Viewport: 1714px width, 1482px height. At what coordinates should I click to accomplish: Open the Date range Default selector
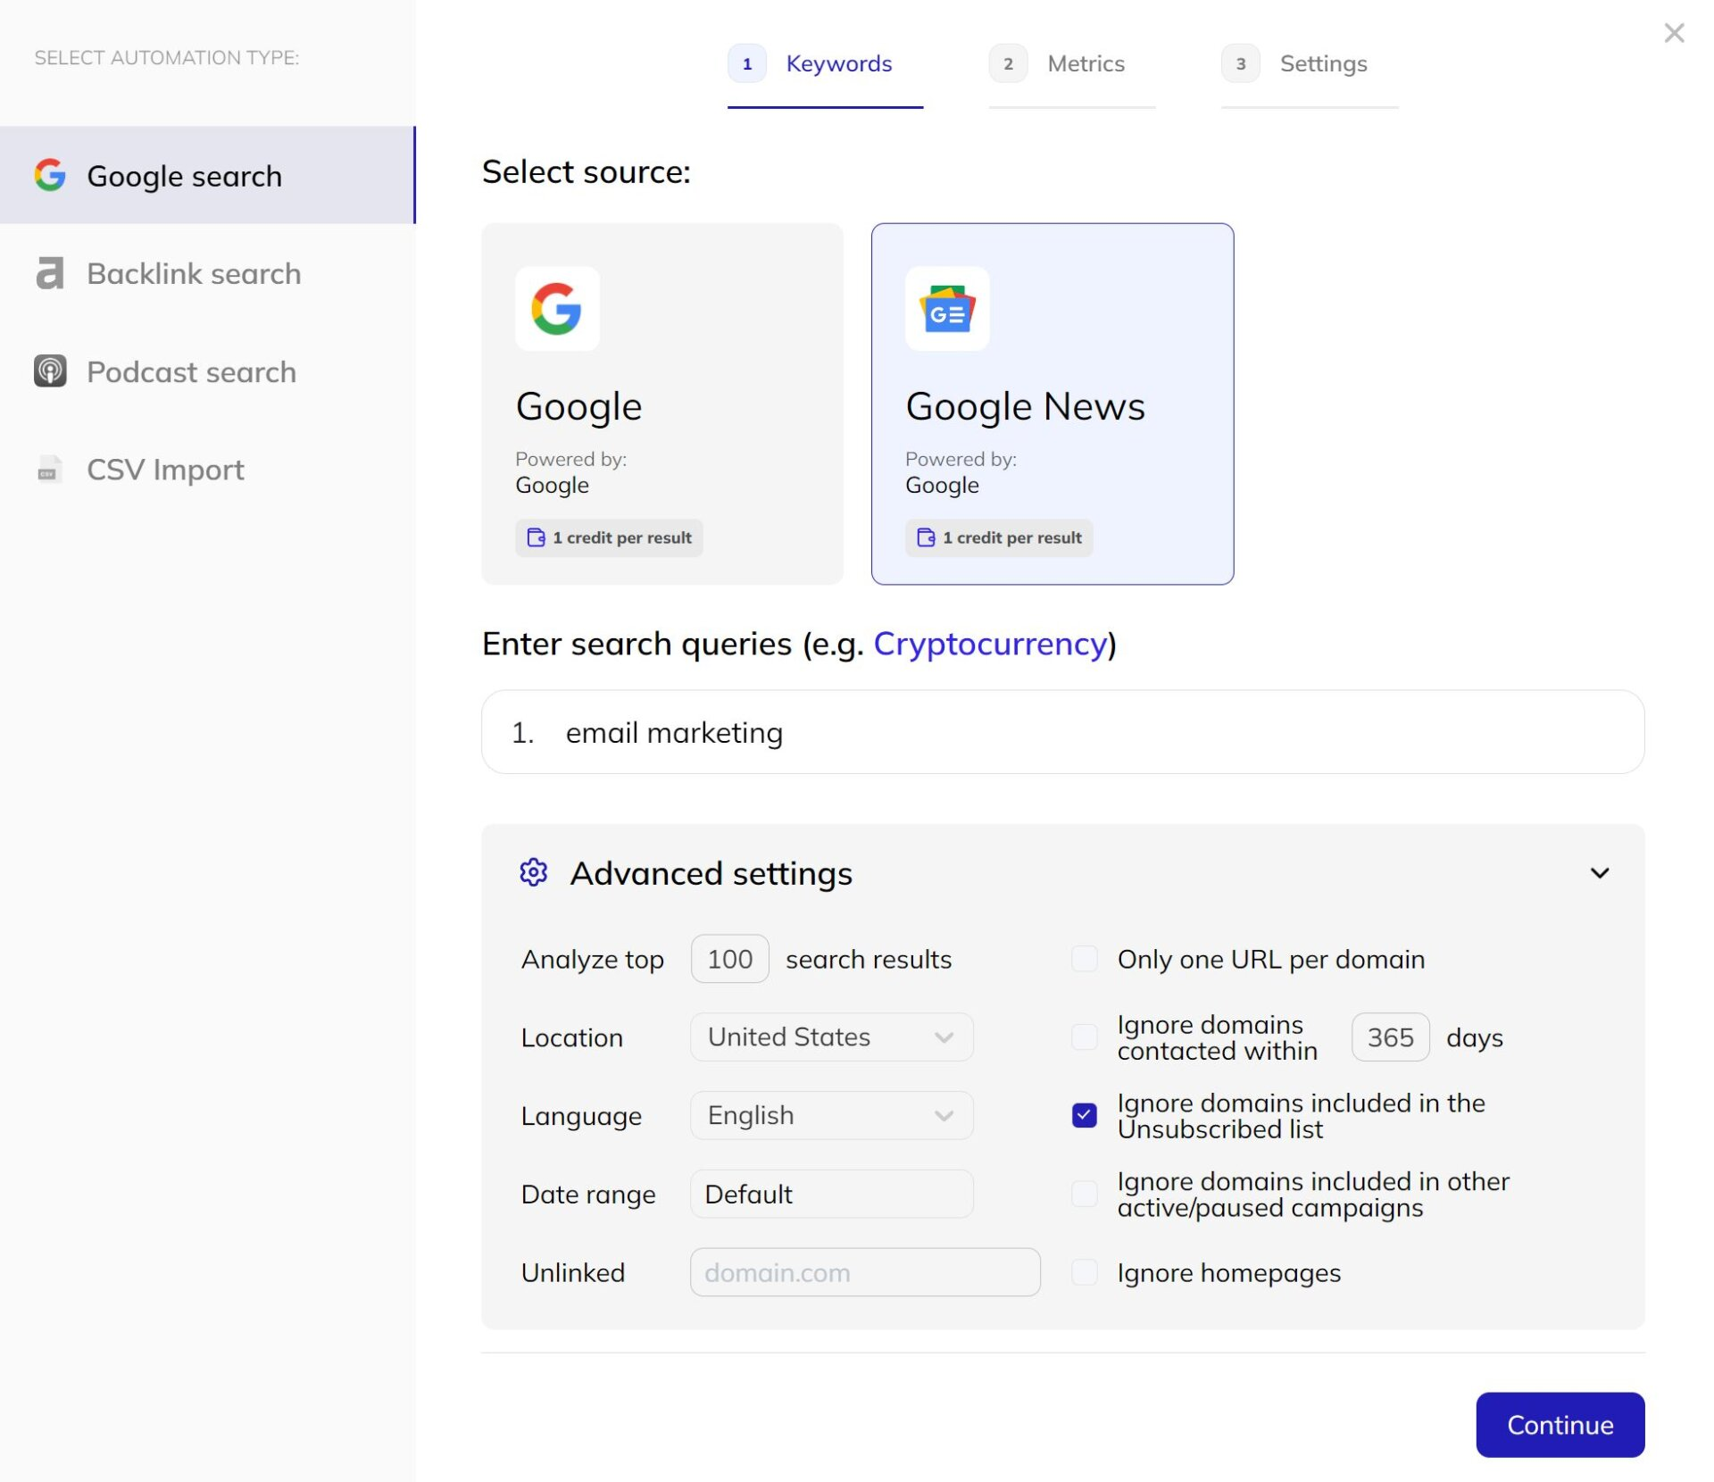click(x=831, y=1194)
